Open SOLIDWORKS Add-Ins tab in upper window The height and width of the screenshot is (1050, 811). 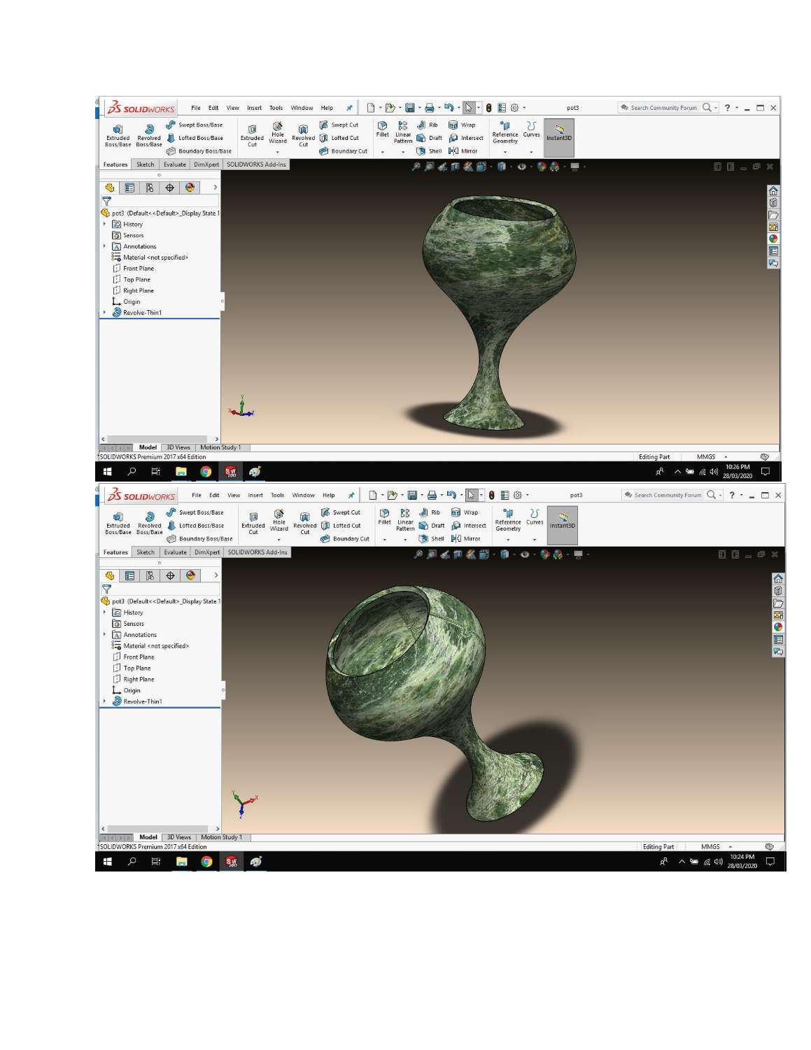click(x=256, y=164)
